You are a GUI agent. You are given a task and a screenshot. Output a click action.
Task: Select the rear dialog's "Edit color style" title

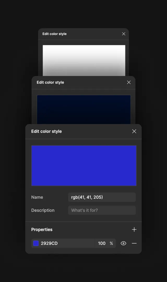click(55, 34)
